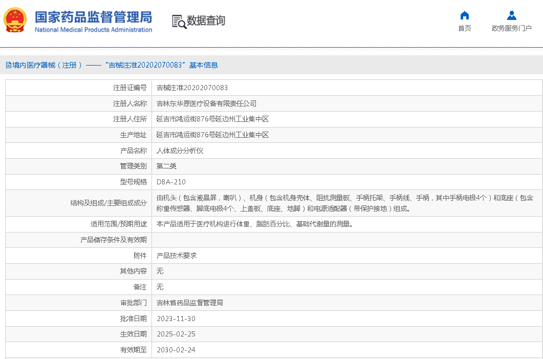
Task: Click the 结构及组成/主要组成成分 label
Action: (108, 203)
